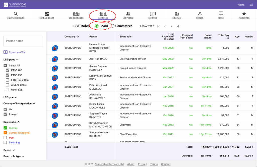Go to LSE Companies icon

click(x=76, y=14)
